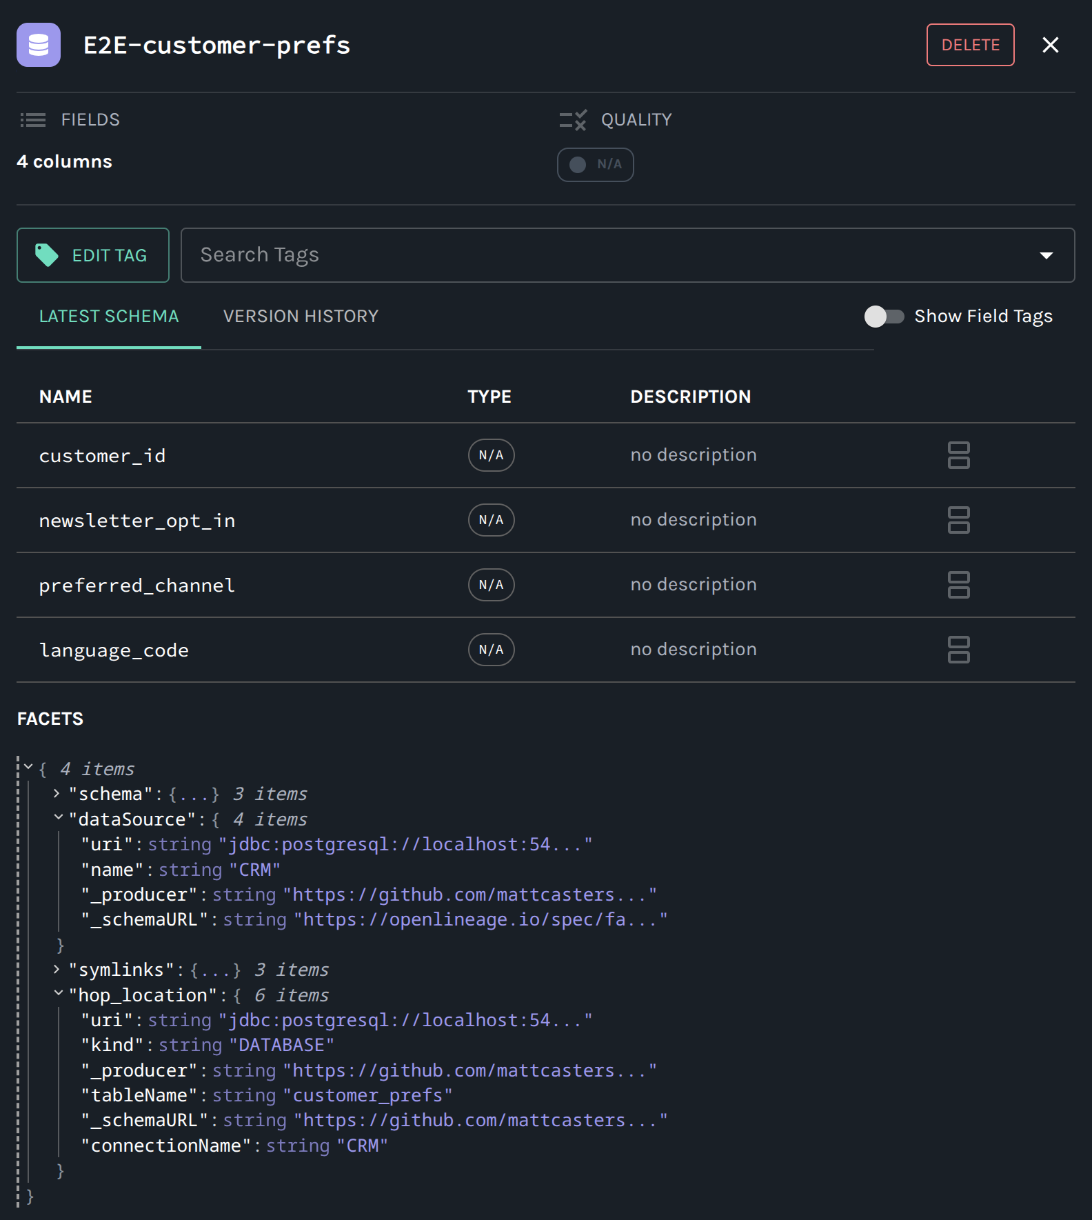Collapse the "hop_location" facet node
Viewport: 1092px width, 1220px height.
(x=58, y=994)
